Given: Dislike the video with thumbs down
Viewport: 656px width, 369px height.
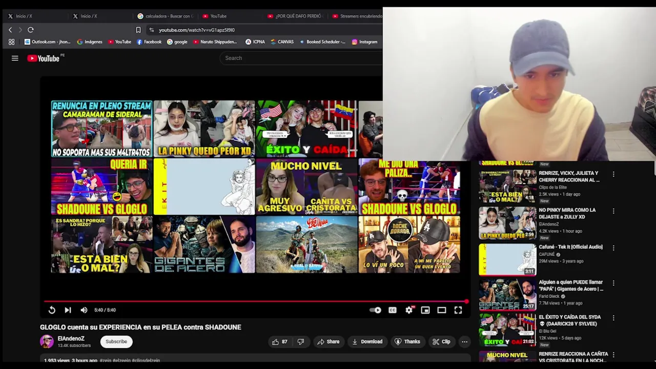Looking at the screenshot, I should click(x=301, y=342).
